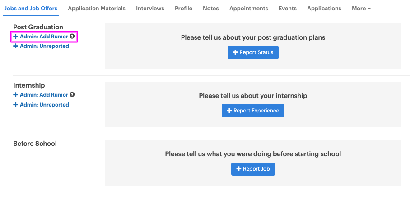Switch to Applications tab
This screenshot has width=415, height=200.
[324, 9]
